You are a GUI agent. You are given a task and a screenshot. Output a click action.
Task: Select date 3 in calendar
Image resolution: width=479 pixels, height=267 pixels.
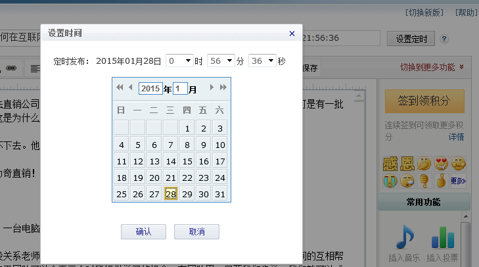coord(220,128)
